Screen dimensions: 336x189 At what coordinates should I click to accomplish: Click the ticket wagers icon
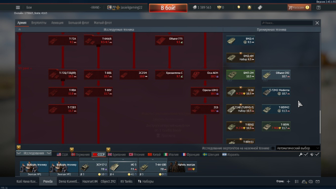(x=260, y=7)
